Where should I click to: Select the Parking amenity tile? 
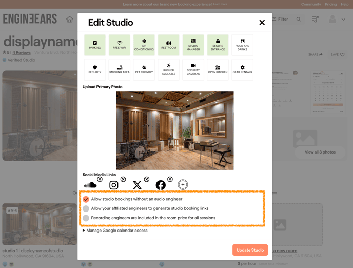[x=95, y=45]
